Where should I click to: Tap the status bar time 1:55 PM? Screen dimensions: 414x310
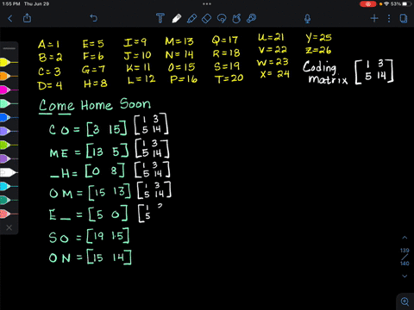(10, 3)
